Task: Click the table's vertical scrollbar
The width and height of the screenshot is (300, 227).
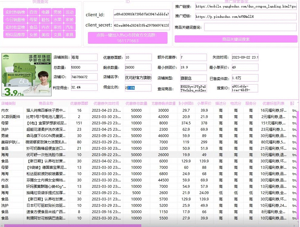Action: coord(298,165)
